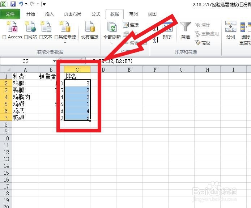Open 连接 connections button
Viewport: 251px width, 208px height.
[131, 25]
